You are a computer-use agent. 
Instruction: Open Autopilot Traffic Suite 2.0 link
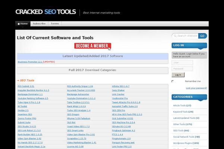click(125, 107)
